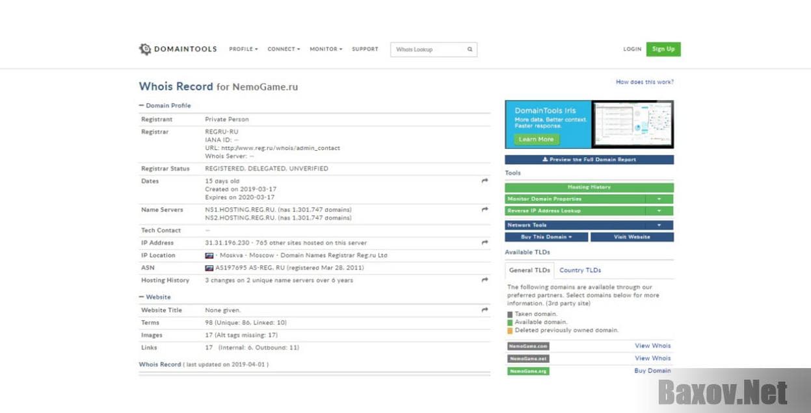Click share arrow in Dates row
The width and height of the screenshot is (811, 413).
click(485, 181)
